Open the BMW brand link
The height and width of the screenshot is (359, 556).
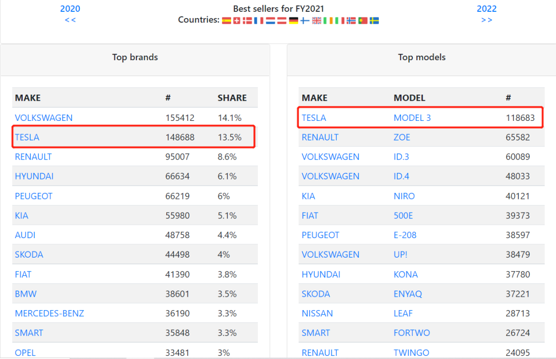26,294
